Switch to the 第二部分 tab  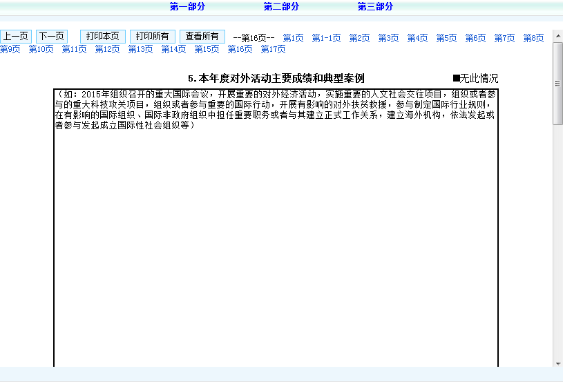281,7
